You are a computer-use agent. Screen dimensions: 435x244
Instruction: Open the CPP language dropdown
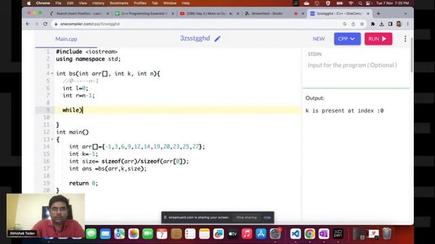coord(347,39)
